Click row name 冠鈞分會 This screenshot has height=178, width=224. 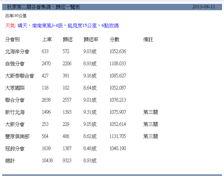tap(15, 149)
